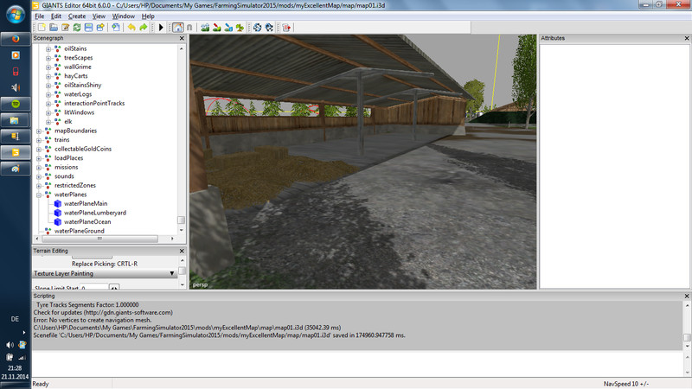Click the green Redo arrow

pos(144,28)
